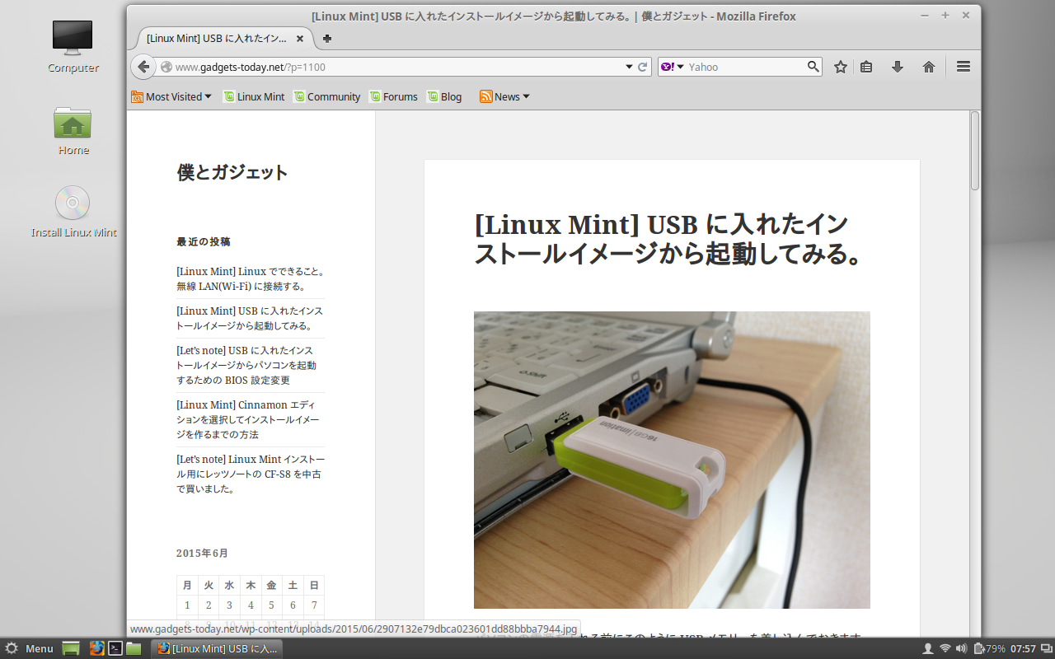Open the CF-S8 を中古で買いました post link
The height and width of the screenshot is (659, 1055).
[251, 474]
